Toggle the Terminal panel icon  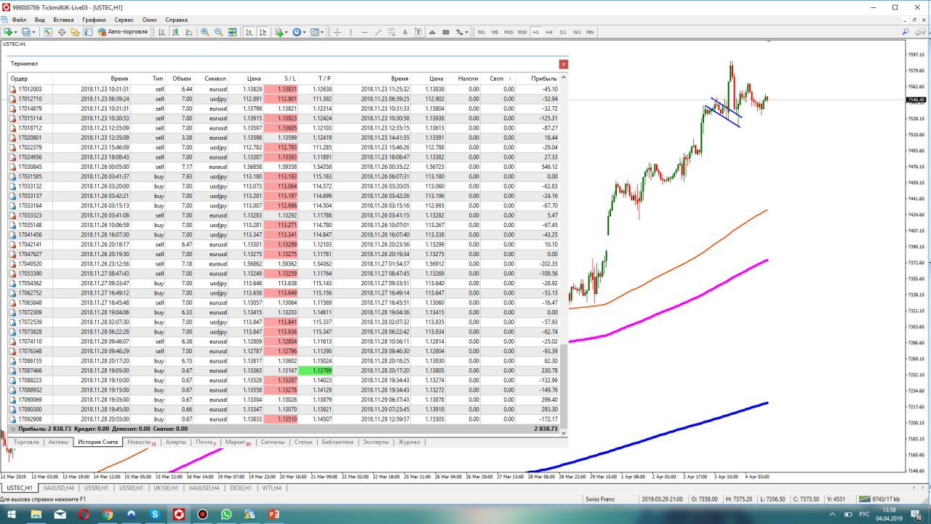pyautogui.click(x=88, y=32)
